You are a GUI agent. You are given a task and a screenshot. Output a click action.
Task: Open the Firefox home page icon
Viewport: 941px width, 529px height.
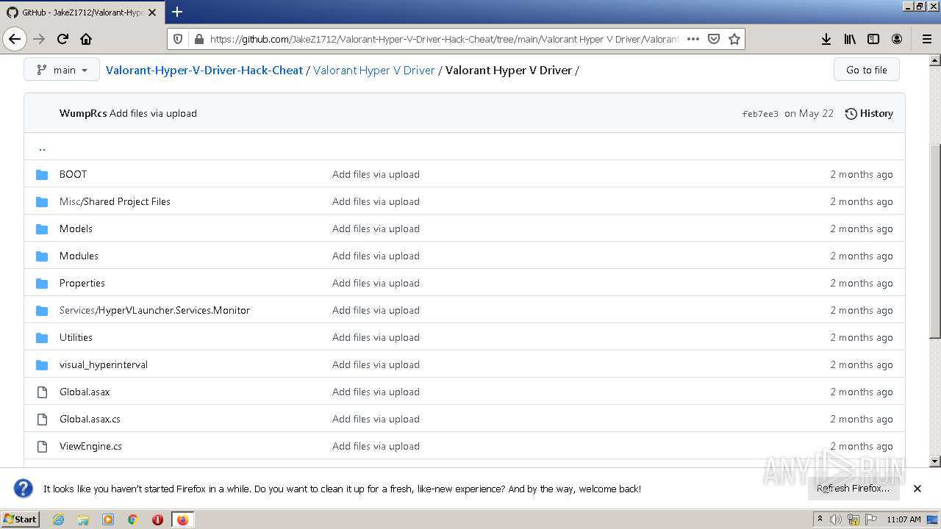[86, 39]
